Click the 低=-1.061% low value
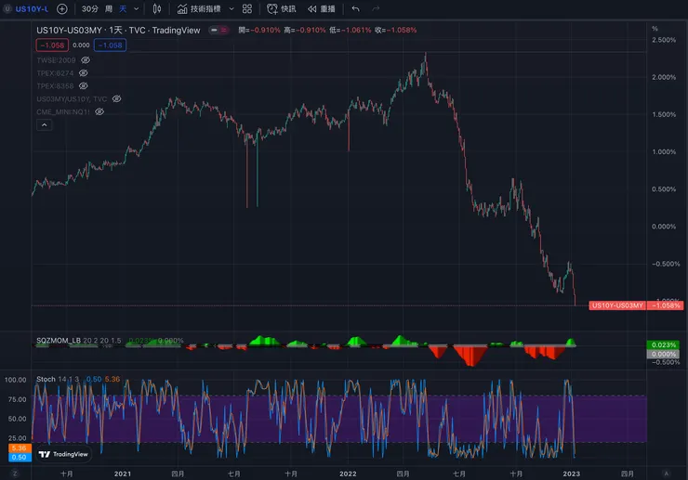688x480 pixels. coord(350,30)
